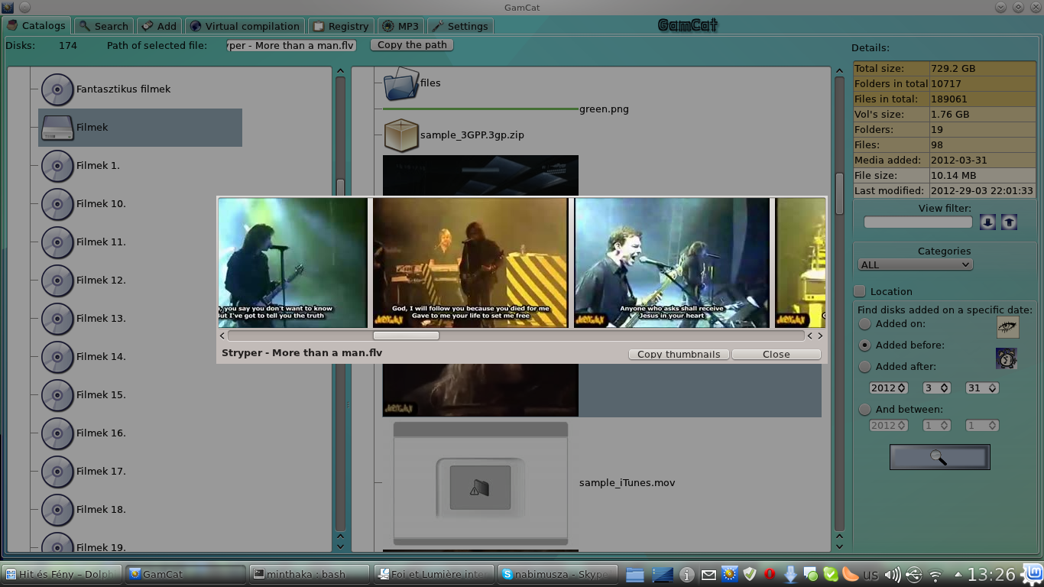Screen dimensions: 1044x587
Task: Click the down arrow of disk tree scrollbar
Action: tap(340, 546)
